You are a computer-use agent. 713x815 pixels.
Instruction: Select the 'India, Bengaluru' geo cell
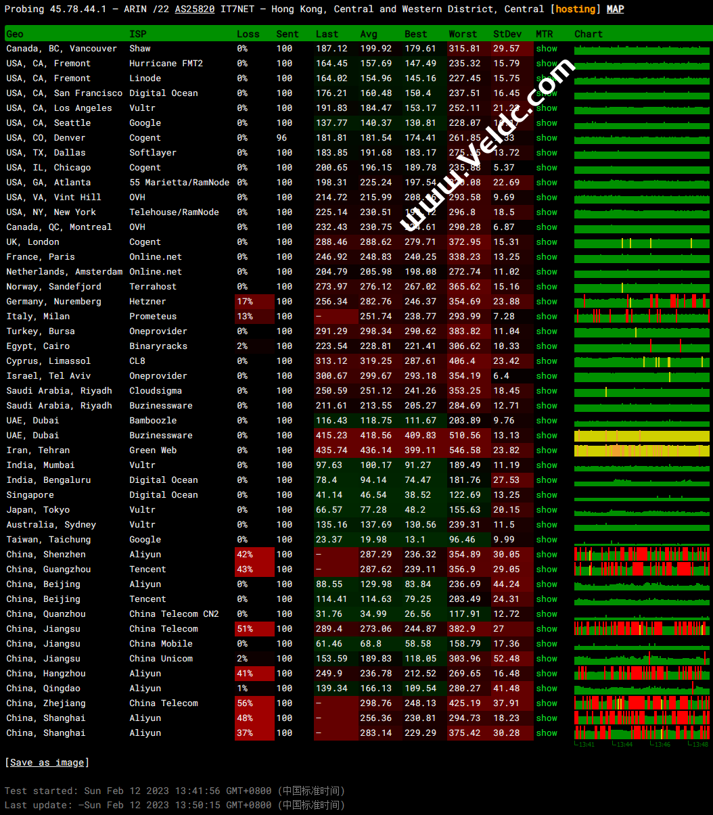point(49,480)
